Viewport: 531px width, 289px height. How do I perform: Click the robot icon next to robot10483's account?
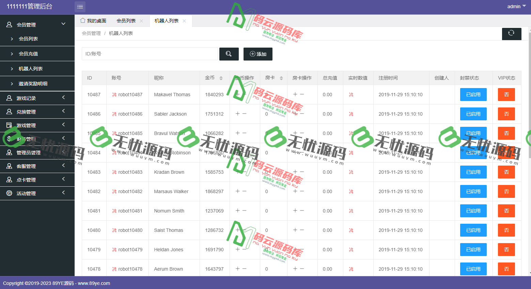click(x=114, y=172)
